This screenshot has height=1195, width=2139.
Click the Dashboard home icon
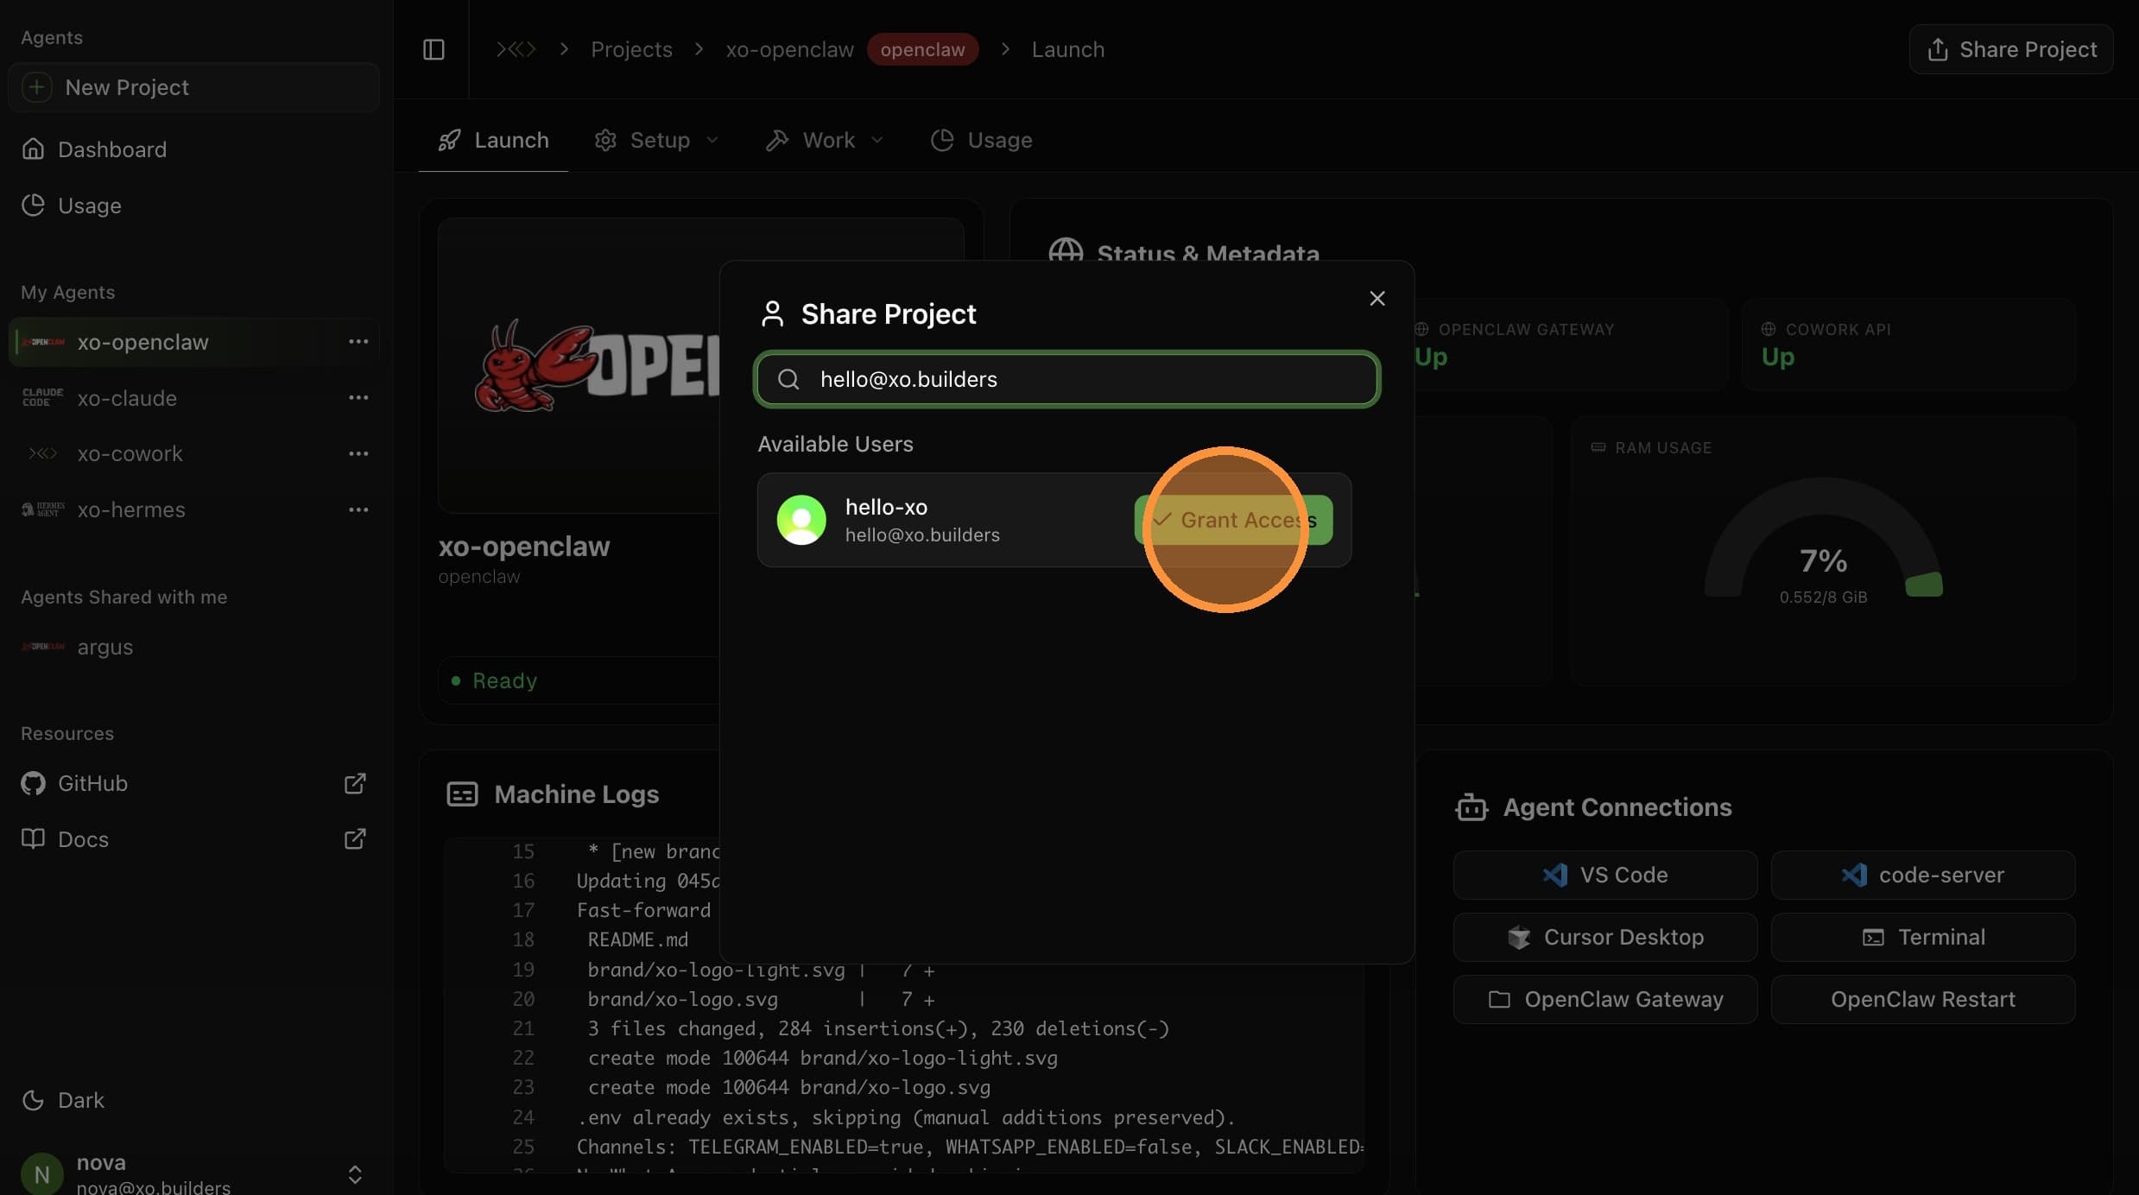(x=33, y=149)
